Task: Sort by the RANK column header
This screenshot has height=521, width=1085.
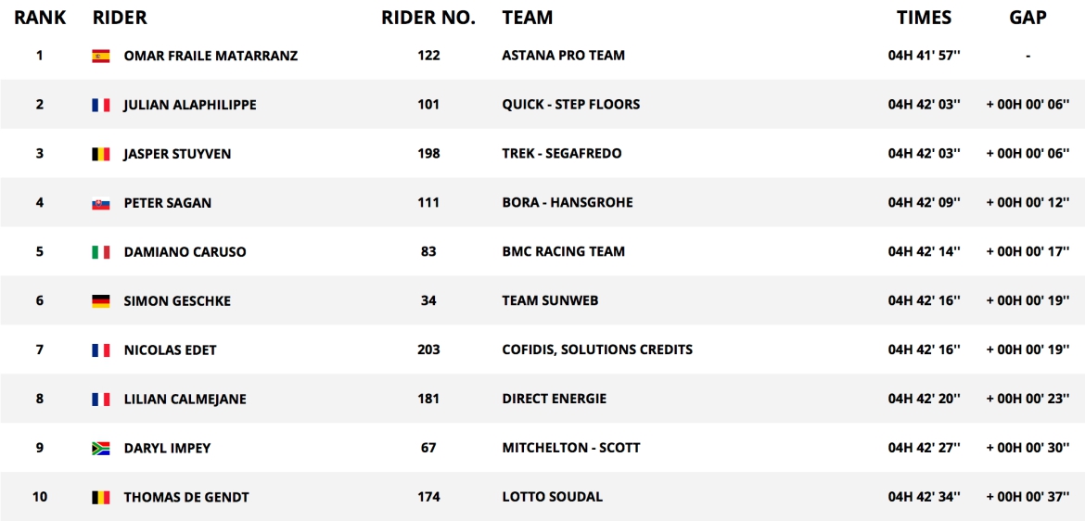Action: [x=40, y=18]
